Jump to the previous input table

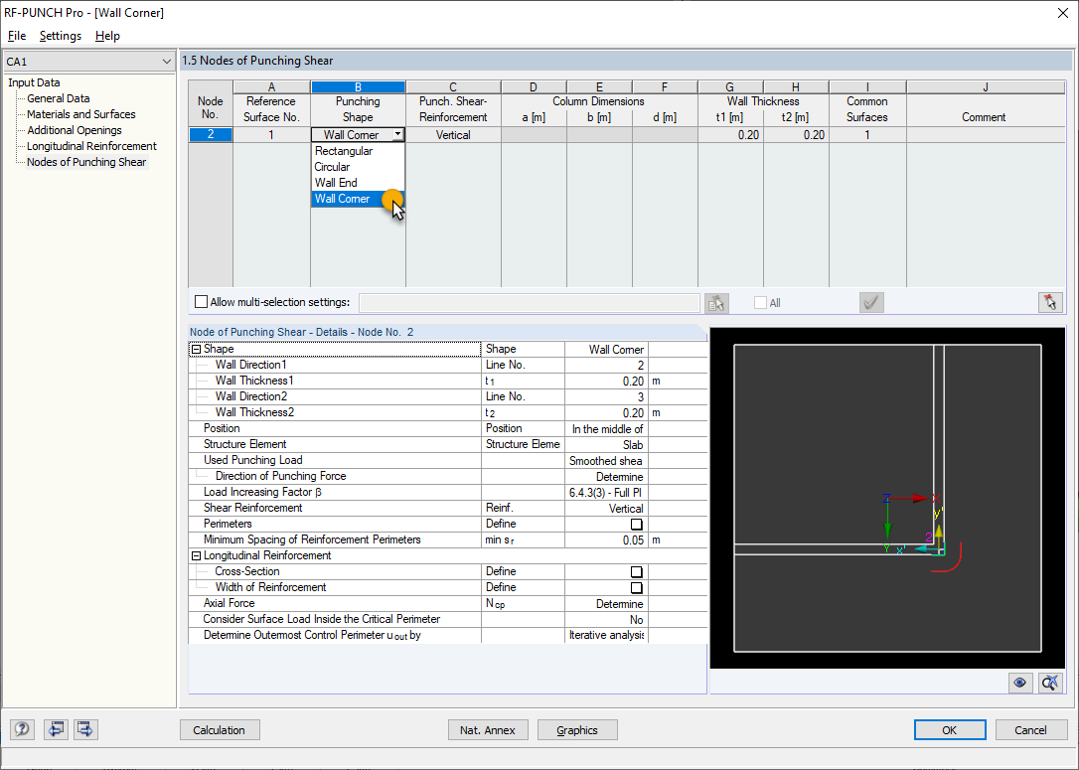[x=56, y=729]
